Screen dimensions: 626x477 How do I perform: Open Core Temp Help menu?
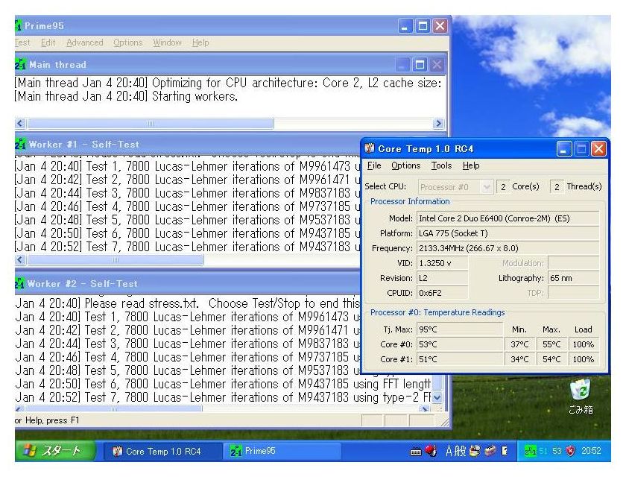pos(471,165)
